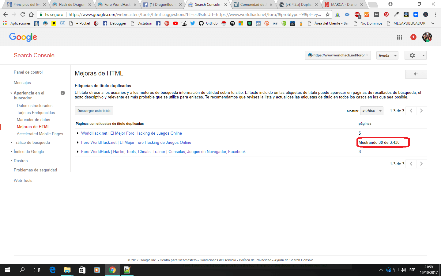441x276 pixels.
Task: Switch to vB 4.2.x Duplic tab
Action: 299,5
